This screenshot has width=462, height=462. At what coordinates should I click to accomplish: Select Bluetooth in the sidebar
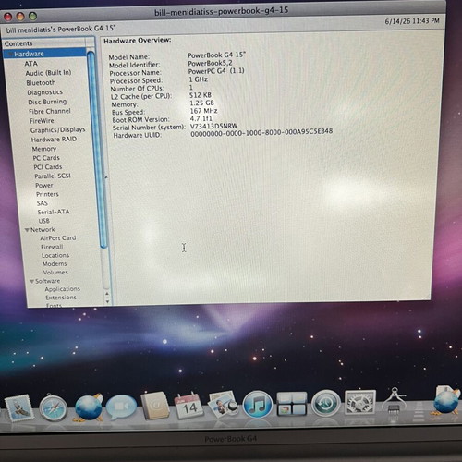click(41, 83)
